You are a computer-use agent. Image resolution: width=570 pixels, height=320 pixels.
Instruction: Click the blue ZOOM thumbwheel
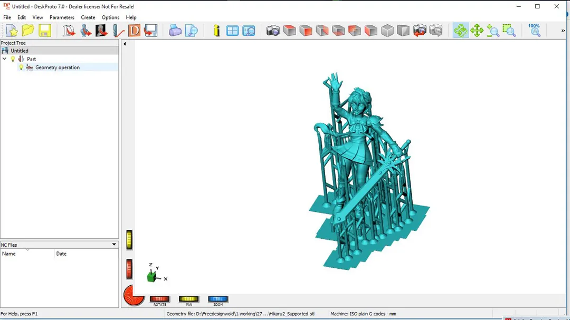pyautogui.click(x=218, y=299)
